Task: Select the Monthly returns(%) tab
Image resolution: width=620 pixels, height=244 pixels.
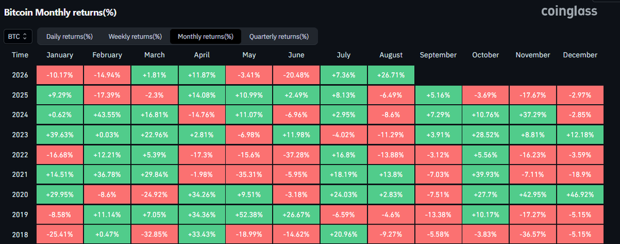Action: click(206, 36)
